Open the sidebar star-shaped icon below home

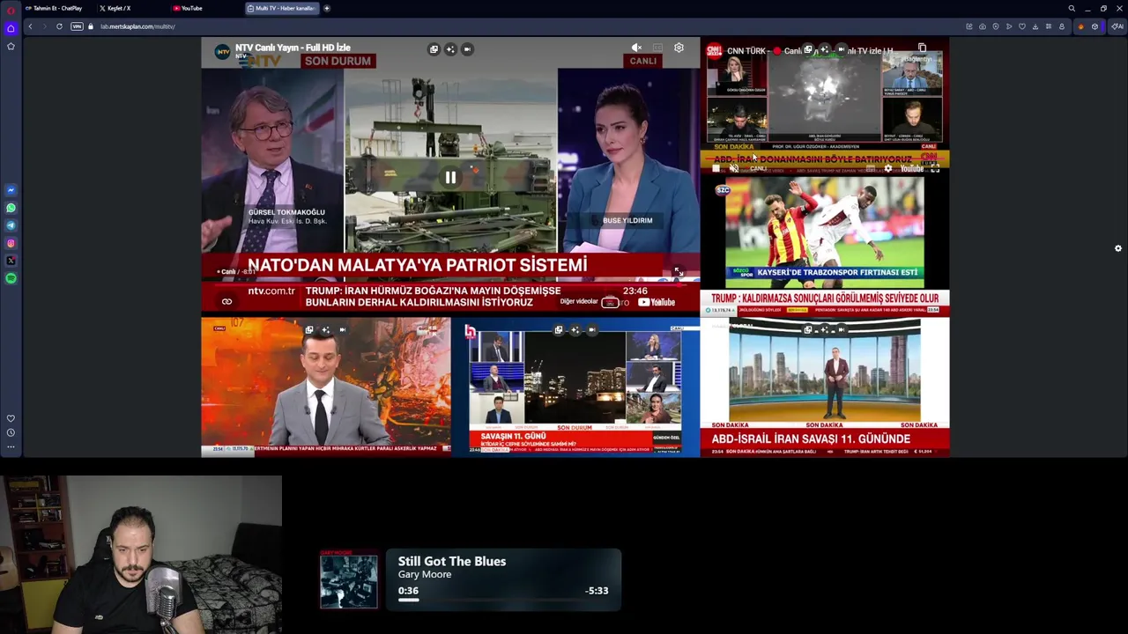point(11,46)
